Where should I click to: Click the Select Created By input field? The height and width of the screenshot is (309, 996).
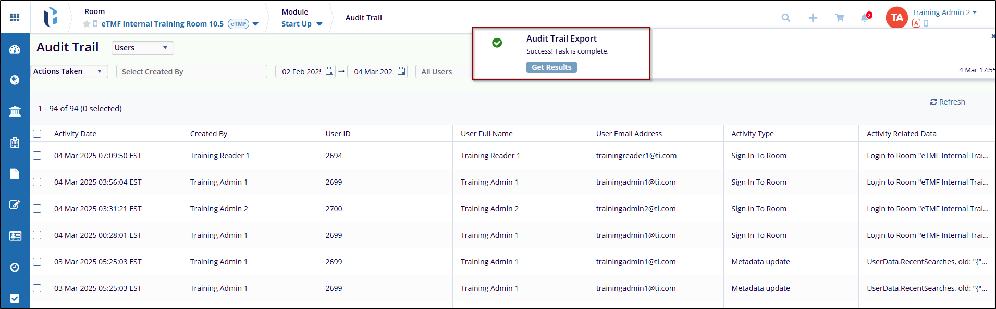(191, 72)
